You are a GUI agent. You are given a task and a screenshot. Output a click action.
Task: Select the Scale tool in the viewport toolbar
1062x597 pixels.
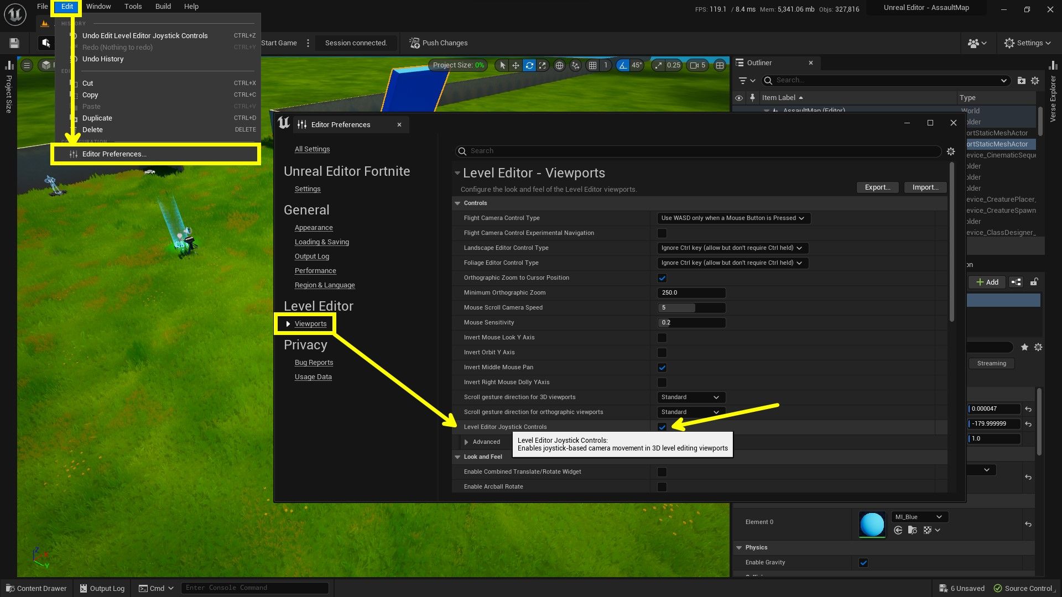pos(543,65)
